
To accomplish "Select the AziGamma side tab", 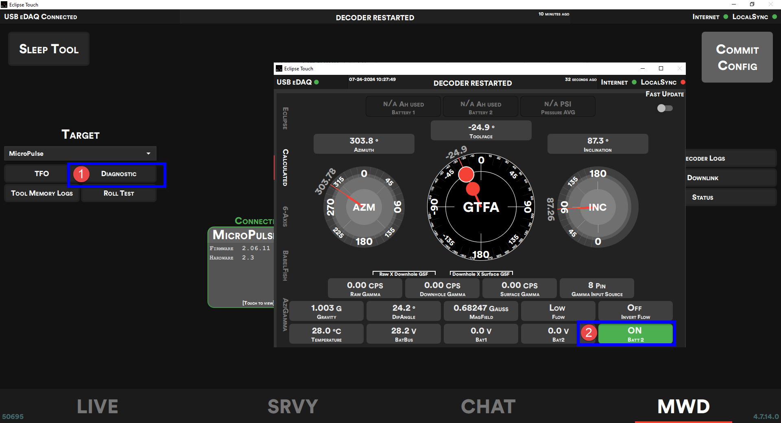I will pyautogui.click(x=285, y=315).
